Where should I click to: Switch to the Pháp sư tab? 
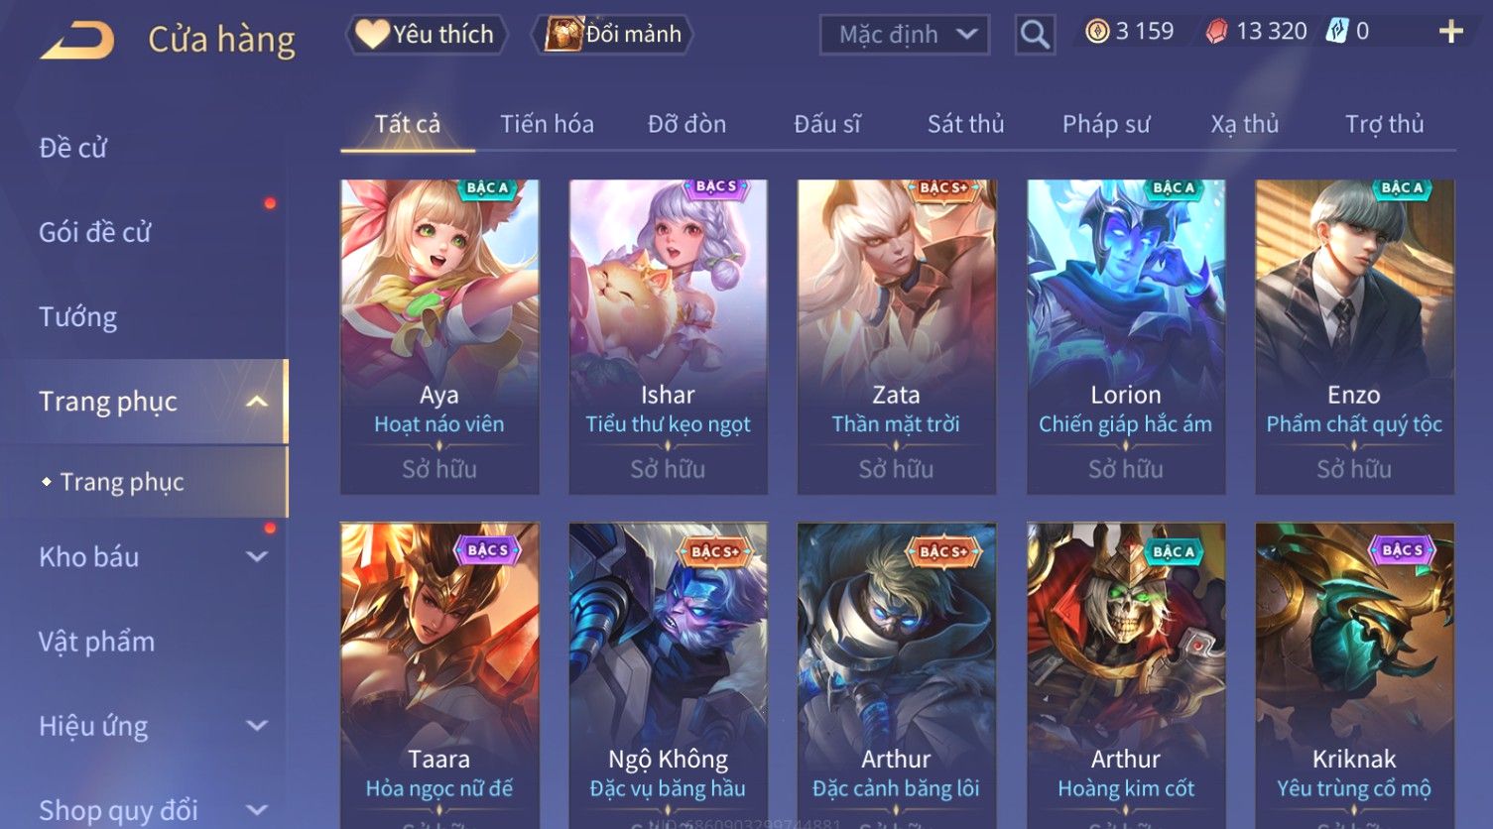(x=1106, y=124)
